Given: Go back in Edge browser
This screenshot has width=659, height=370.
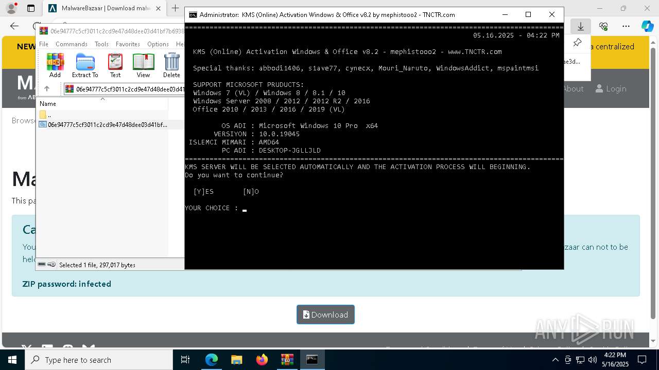Looking at the screenshot, I should pos(14,26).
